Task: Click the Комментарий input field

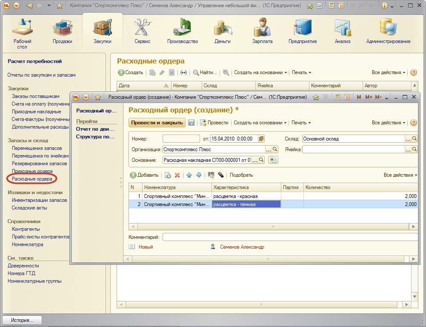Action: tap(290, 237)
